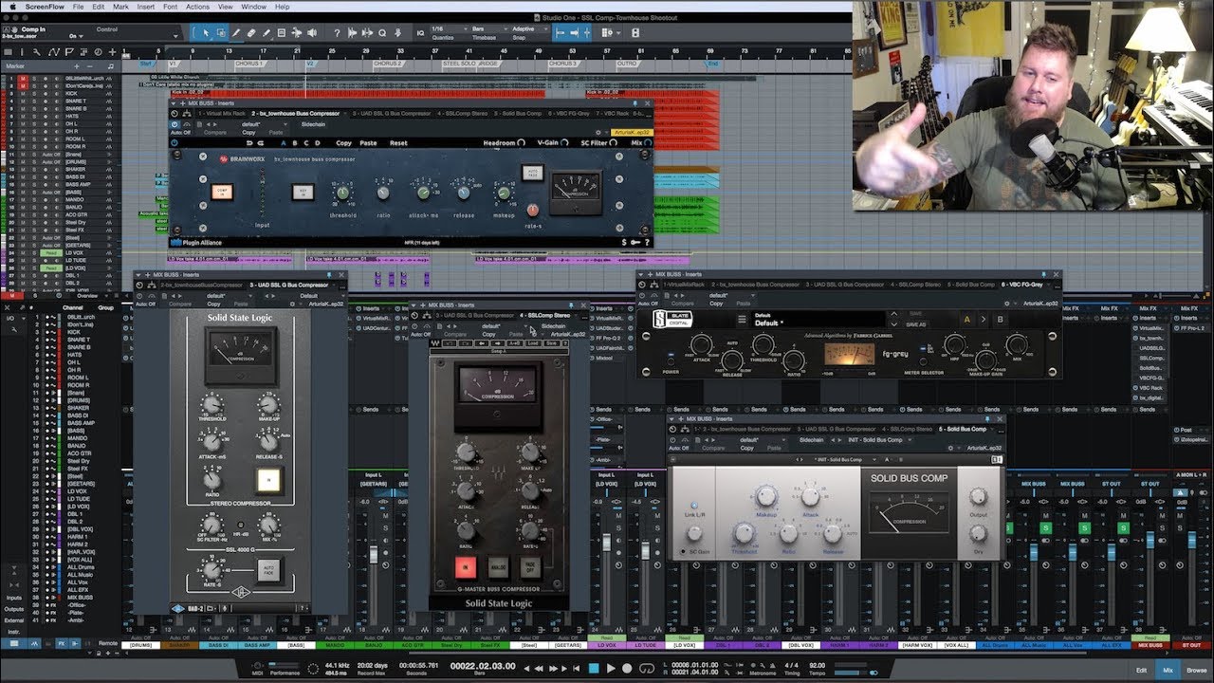Image resolution: width=1214 pixels, height=683 pixels.
Task: Click Compare in townhouse plugin header
Action: click(x=214, y=133)
